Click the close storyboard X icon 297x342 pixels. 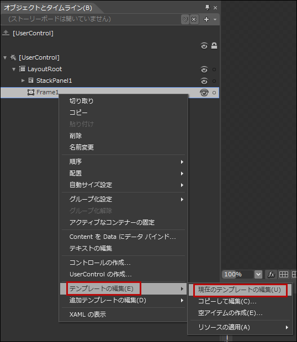point(194,19)
